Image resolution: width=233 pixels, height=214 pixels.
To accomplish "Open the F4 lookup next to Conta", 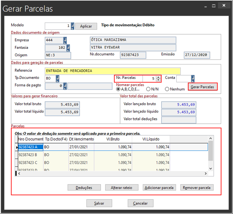I will pyautogui.click(x=193, y=78).
